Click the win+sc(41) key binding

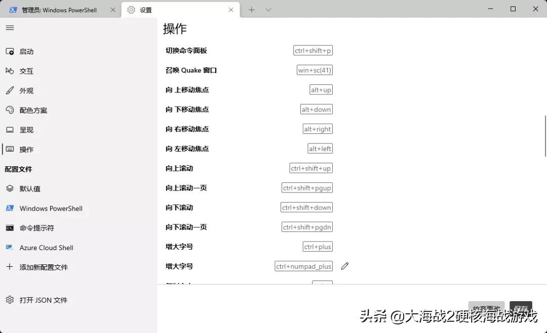pos(315,70)
